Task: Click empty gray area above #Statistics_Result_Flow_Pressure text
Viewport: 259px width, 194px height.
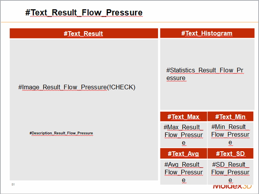Action: 207,52
